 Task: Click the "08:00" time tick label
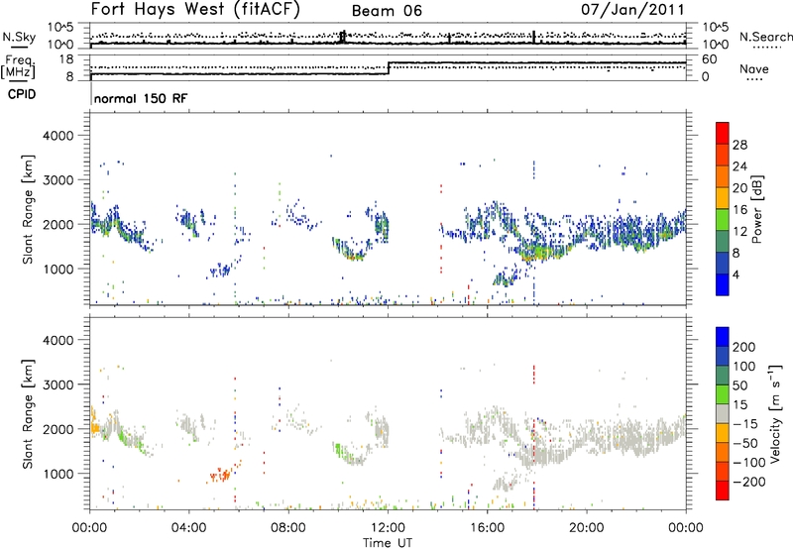coord(288,528)
